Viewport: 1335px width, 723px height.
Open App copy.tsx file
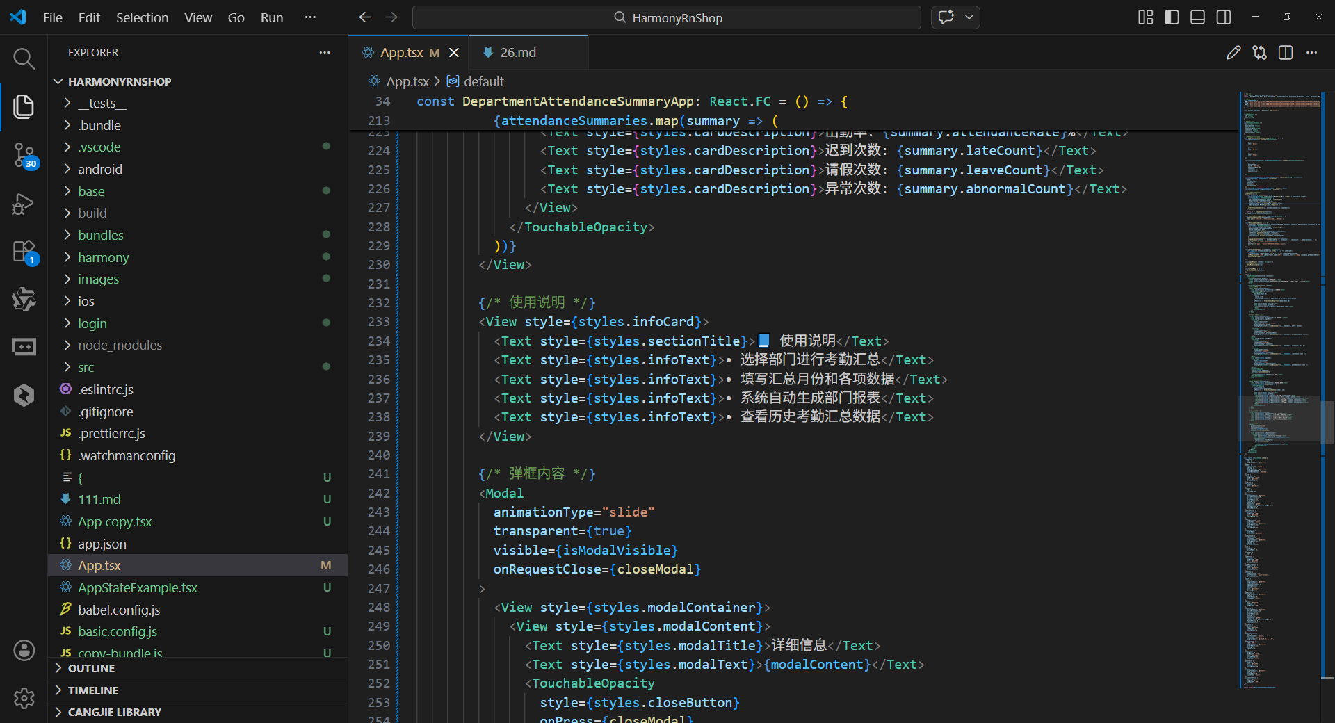198,521
